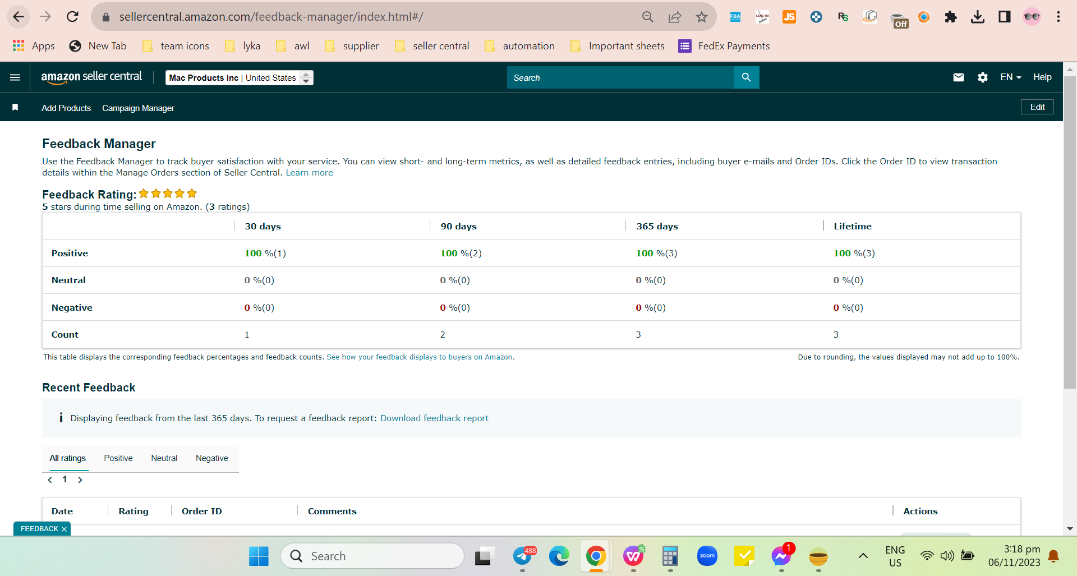
Task: Click the Help link in the header
Action: [1042, 77]
